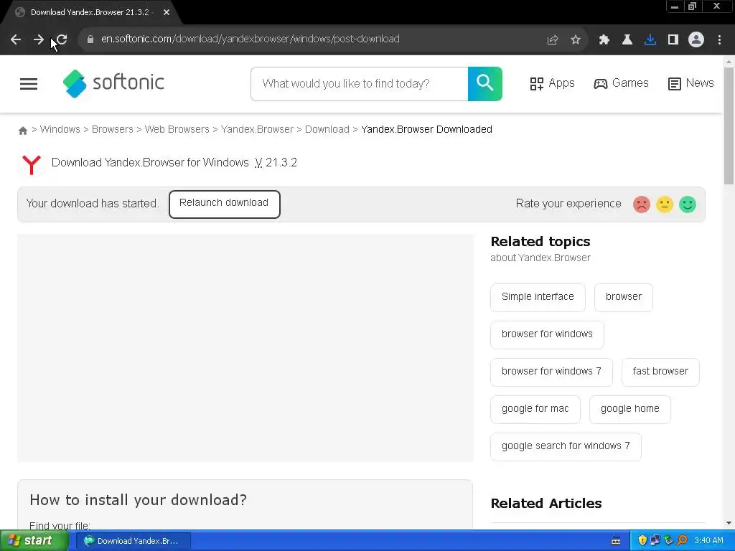This screenshot has height=551, width=735.
Task: Click the address bar URL
Action: 251,39
